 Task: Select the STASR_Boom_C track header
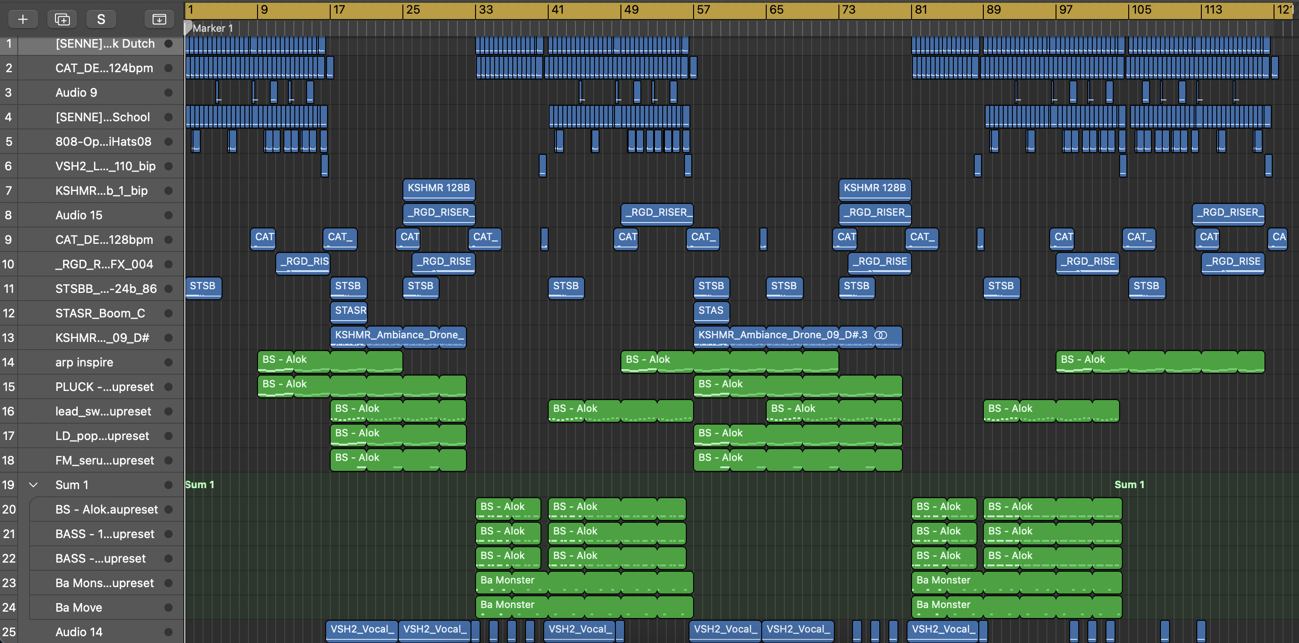(x=92, y=313)
